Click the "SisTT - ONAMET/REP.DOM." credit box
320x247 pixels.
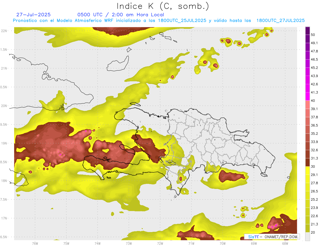(x=272, y=237)
